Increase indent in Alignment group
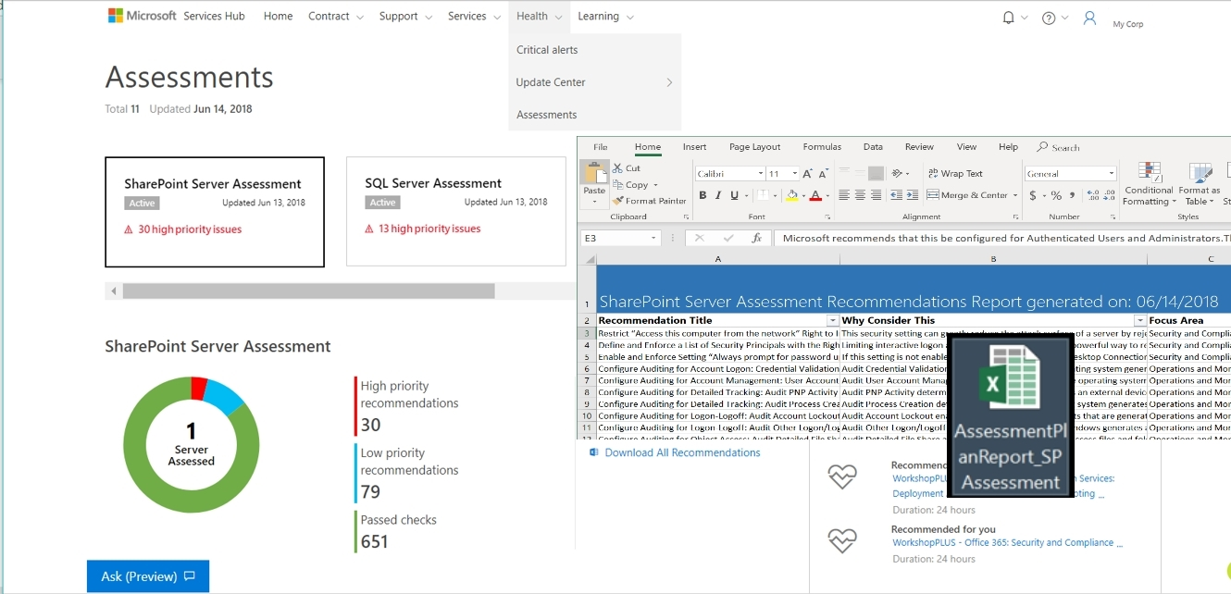Image resolution: width=1231 pixels, height=594 pixels. point(913,195)
